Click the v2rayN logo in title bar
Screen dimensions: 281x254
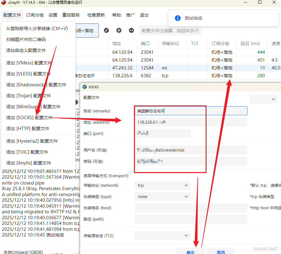coord(4,3)
